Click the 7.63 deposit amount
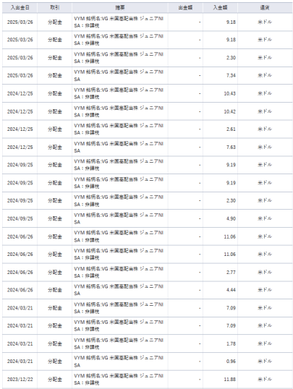 click(x=231, y=147)
